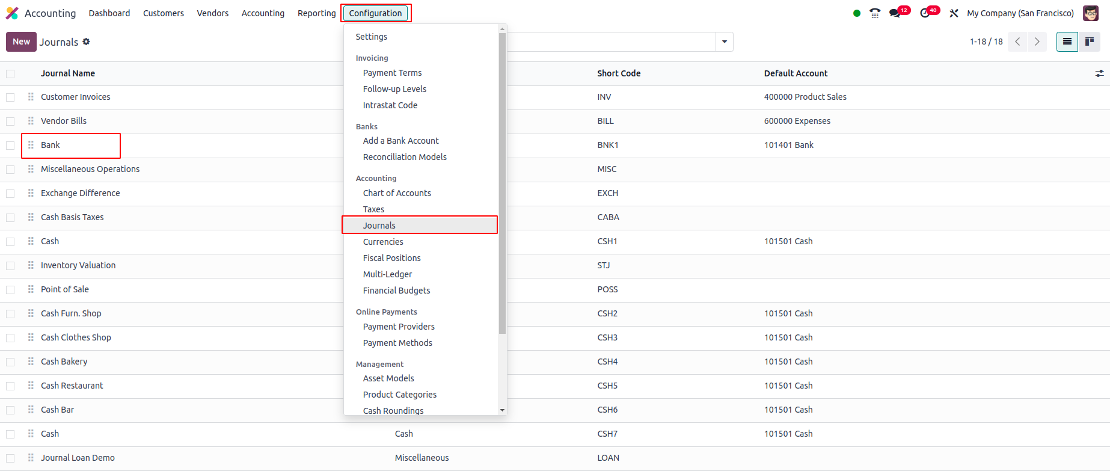Image resolution: width=1110 pixels, height=474 pixels.
Task: Sort by the Journal Name column header
Action: [x=68, y=73]
